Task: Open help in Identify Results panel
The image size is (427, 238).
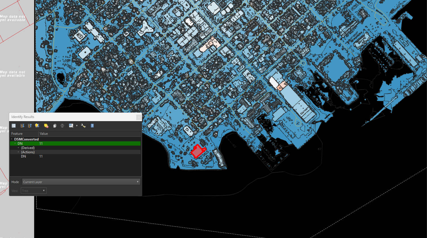Action: coord(92,126)
